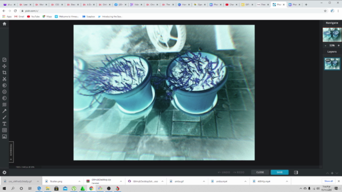Click Undo
This screenshot has width=342, height=192.
224,172
